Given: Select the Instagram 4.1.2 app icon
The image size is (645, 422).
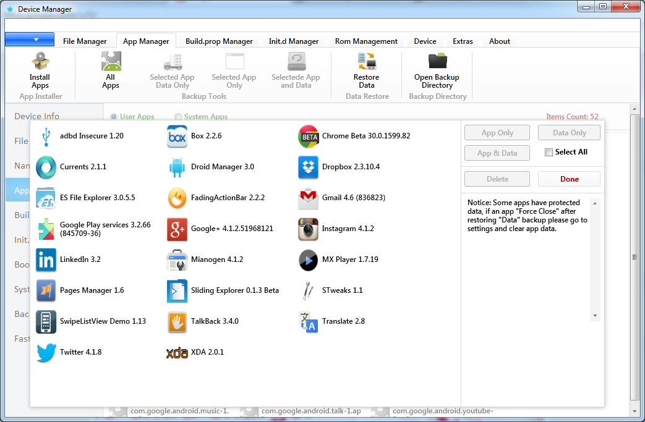Looking at the screenshot, I should tap(308, 229).
